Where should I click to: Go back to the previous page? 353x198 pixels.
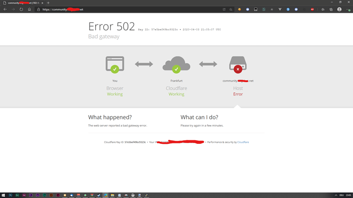click(x=5, y=9)
